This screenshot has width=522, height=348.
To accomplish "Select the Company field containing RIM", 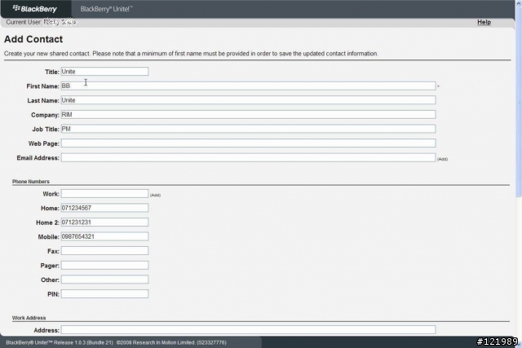I will coord(248,114).
